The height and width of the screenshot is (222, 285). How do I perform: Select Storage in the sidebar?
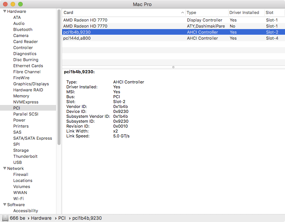21,150
